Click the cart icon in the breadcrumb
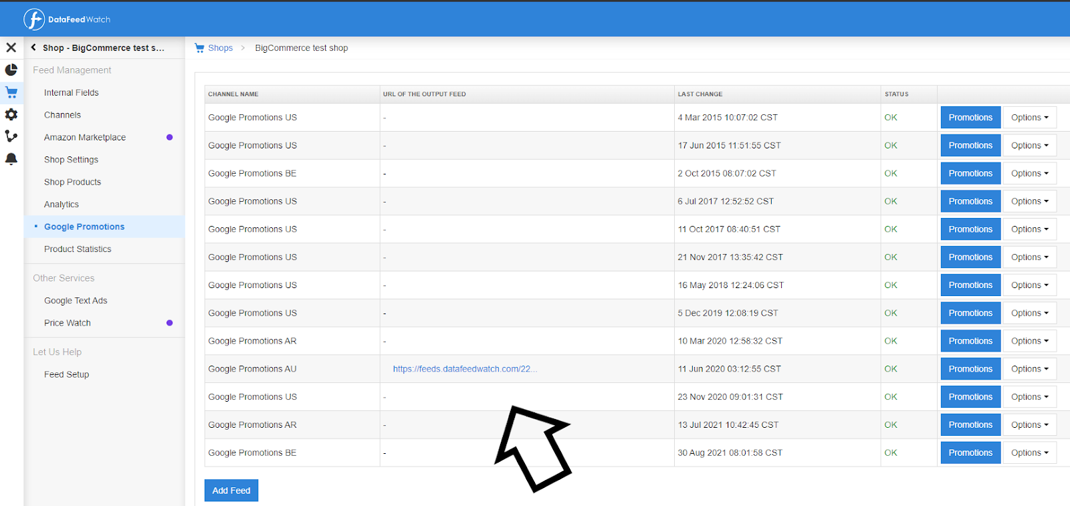The height and width of the screenshot is (506, 1070). pyautogui.click(x=199, y=48)
